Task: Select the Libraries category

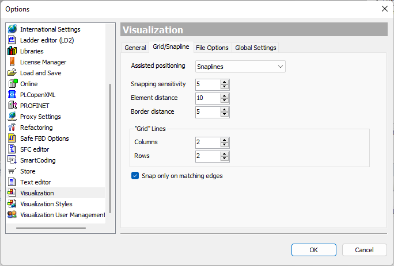Action: point(32,51)
